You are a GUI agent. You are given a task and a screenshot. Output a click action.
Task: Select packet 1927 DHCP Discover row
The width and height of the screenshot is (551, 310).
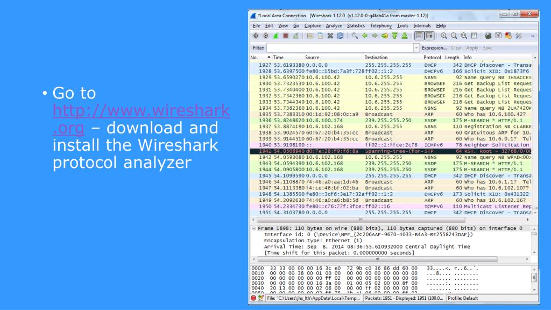391,65
